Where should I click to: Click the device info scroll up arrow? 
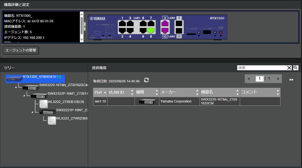(x=82, y=14)
